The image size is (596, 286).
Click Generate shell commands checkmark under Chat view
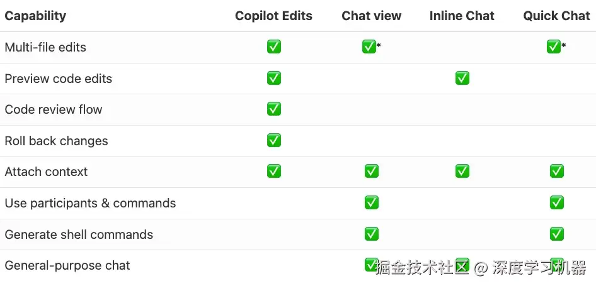[371, 234]
